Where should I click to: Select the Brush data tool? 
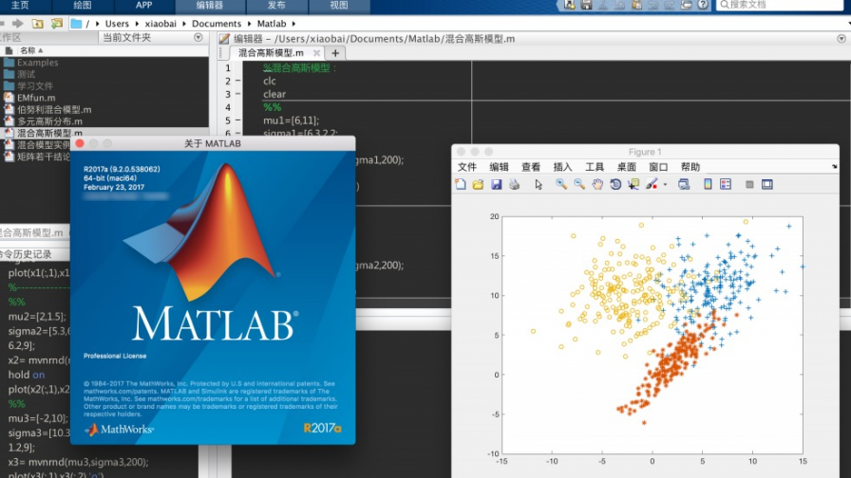pos(652,184)
